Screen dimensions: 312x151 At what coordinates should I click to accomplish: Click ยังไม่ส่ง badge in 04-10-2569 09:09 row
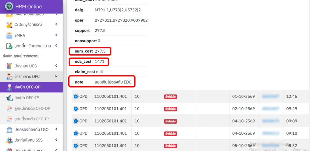tap(171, 121)
